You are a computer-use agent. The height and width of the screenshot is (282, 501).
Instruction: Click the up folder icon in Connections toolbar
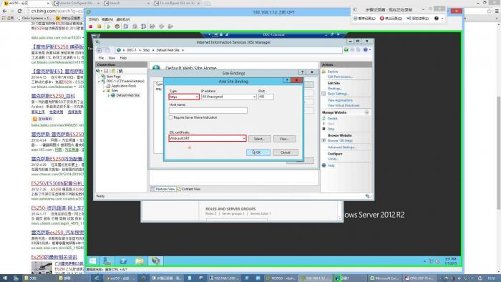[113, 71]
